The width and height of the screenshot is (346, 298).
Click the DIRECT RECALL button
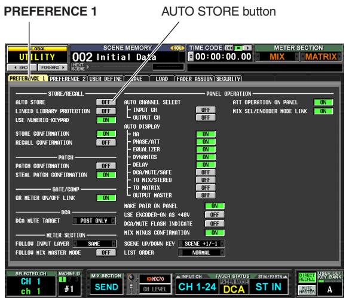(307, 277)
